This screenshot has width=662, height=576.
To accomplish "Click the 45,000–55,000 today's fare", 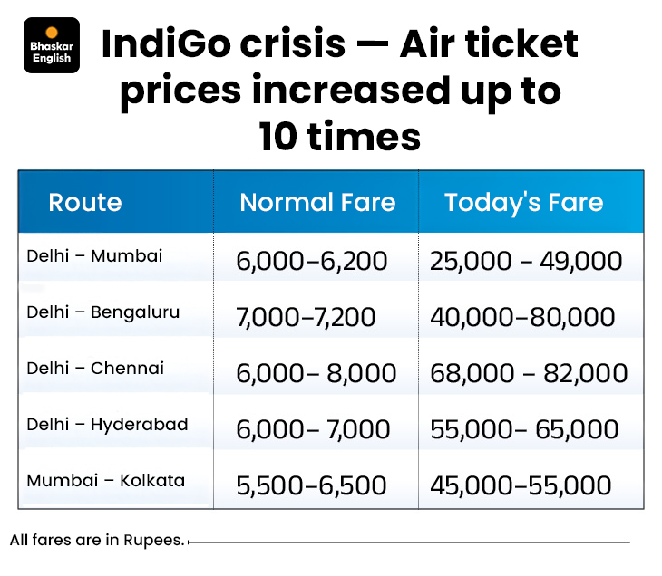I will tap(521, 485).
